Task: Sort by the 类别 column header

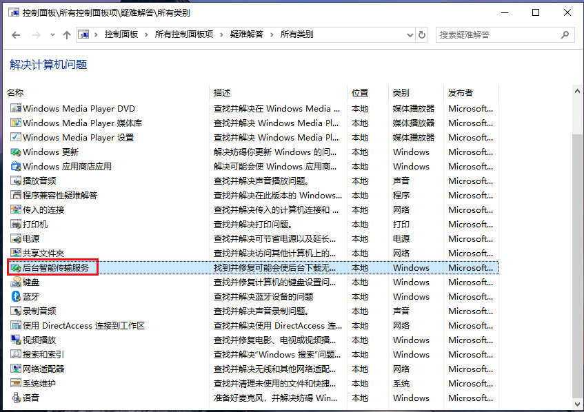Action: point(401,93)
